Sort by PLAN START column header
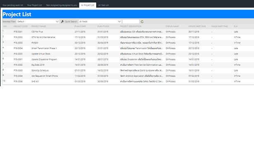 pyautogui.click(x=80, y=26)
